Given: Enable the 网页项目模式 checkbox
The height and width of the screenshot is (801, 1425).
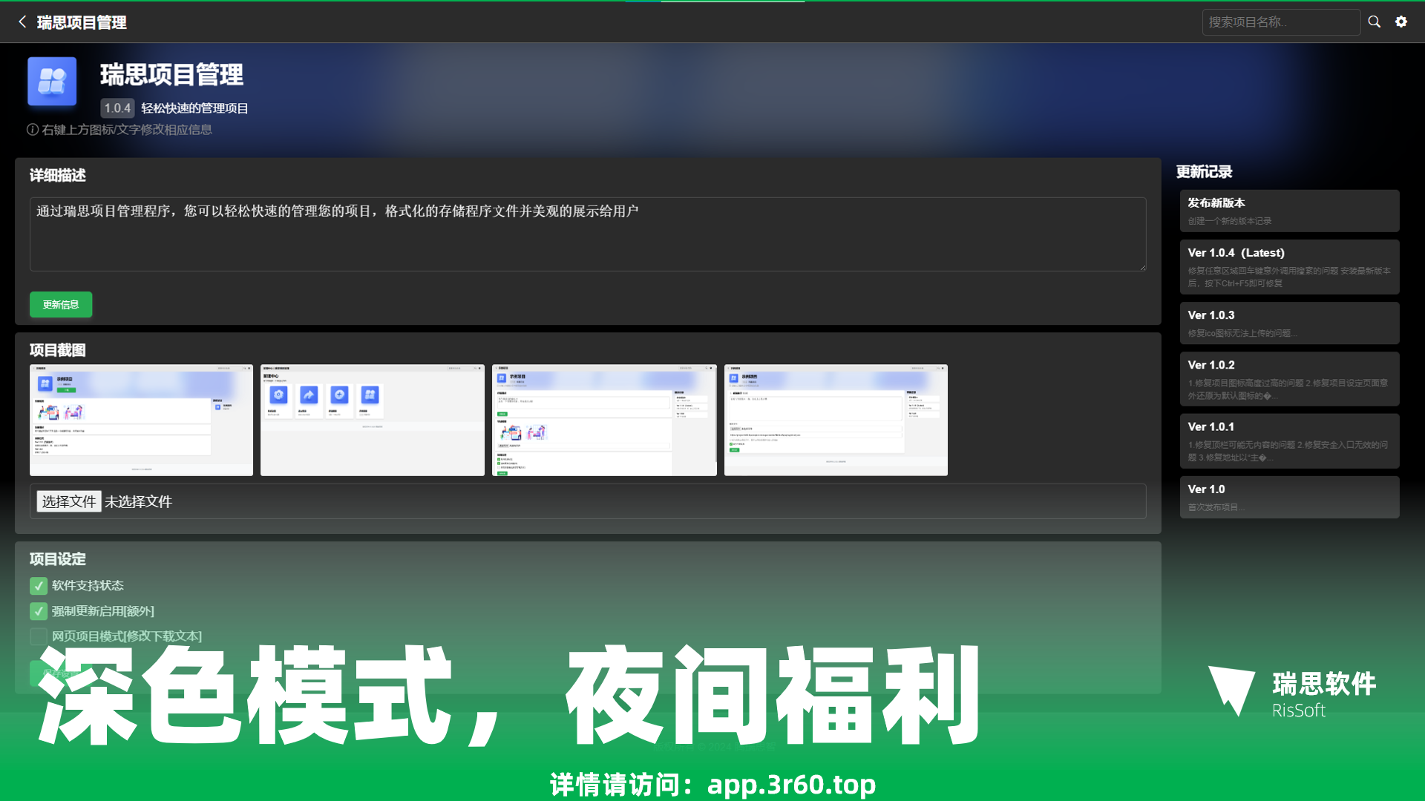Looking at the screenshot, I should click(x=39, y=636).
